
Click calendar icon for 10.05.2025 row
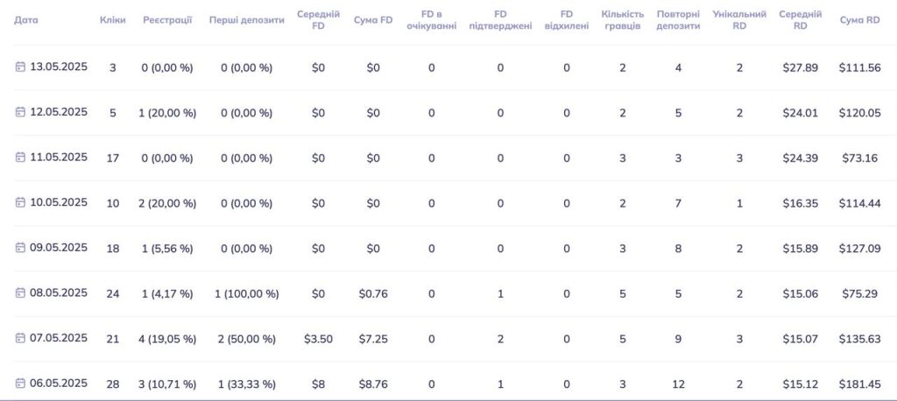tap(20, 202)
